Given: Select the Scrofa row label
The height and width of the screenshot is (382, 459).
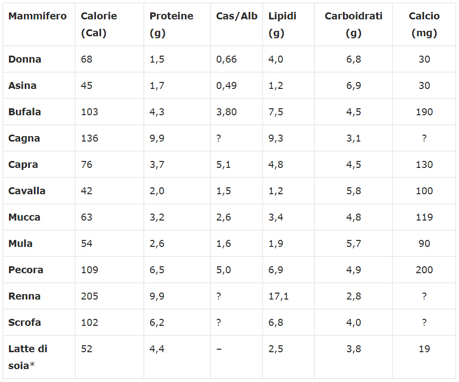Looking at the screenshot, I should [24, 322].
